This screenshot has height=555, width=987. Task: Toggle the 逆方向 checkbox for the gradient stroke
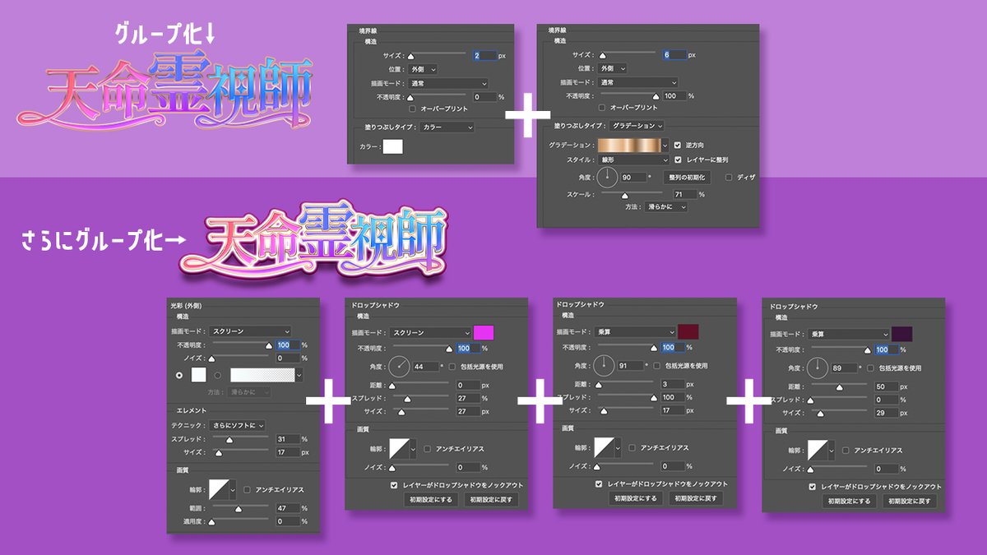678,144
